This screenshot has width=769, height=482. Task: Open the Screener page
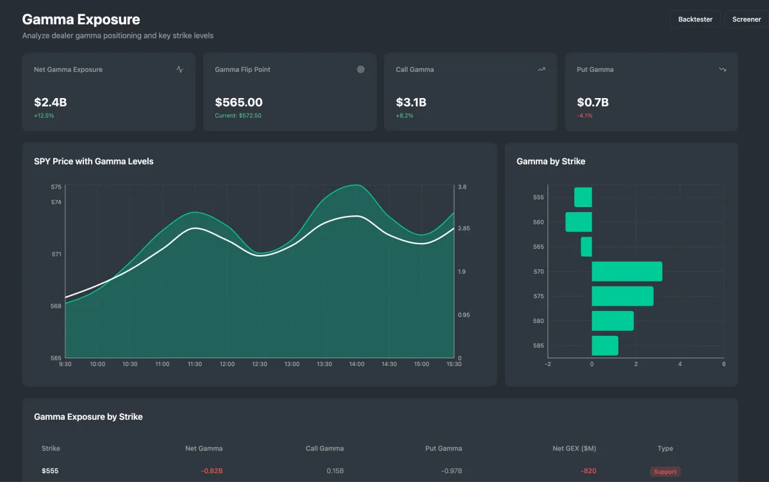pos(747,19)
